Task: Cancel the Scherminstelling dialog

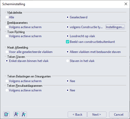Action: coord(119,115)
